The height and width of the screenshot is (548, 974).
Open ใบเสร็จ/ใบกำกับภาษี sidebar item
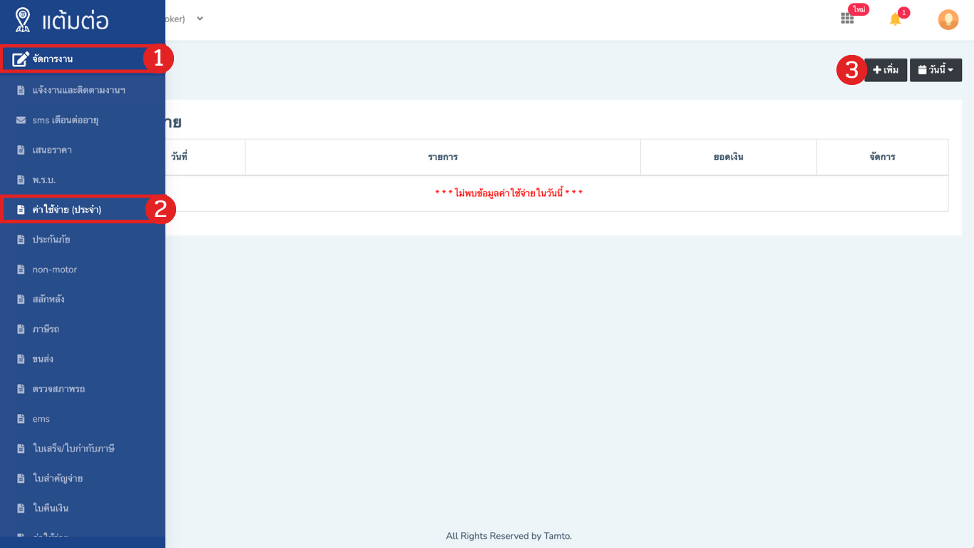(x=83, y=449)
